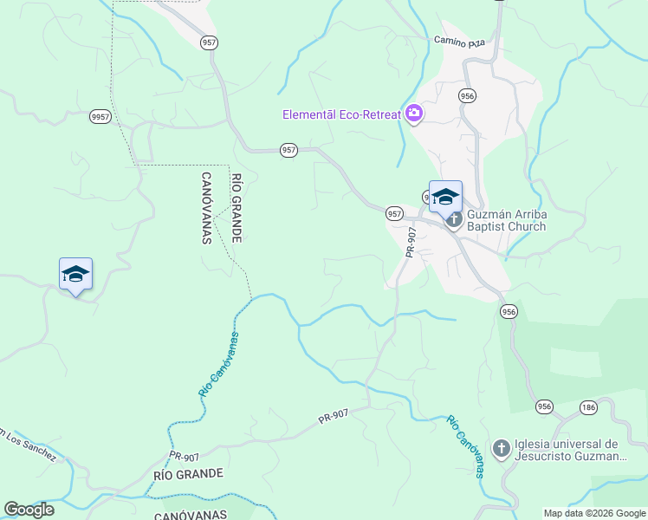Click the Guzmán Arriba Baptist Church cross icon
This screenshot has width=648, height=520.
pos(454,220)
